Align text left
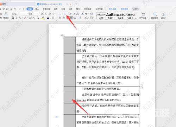This screenshot has width=176, height=127. point(60,18)
